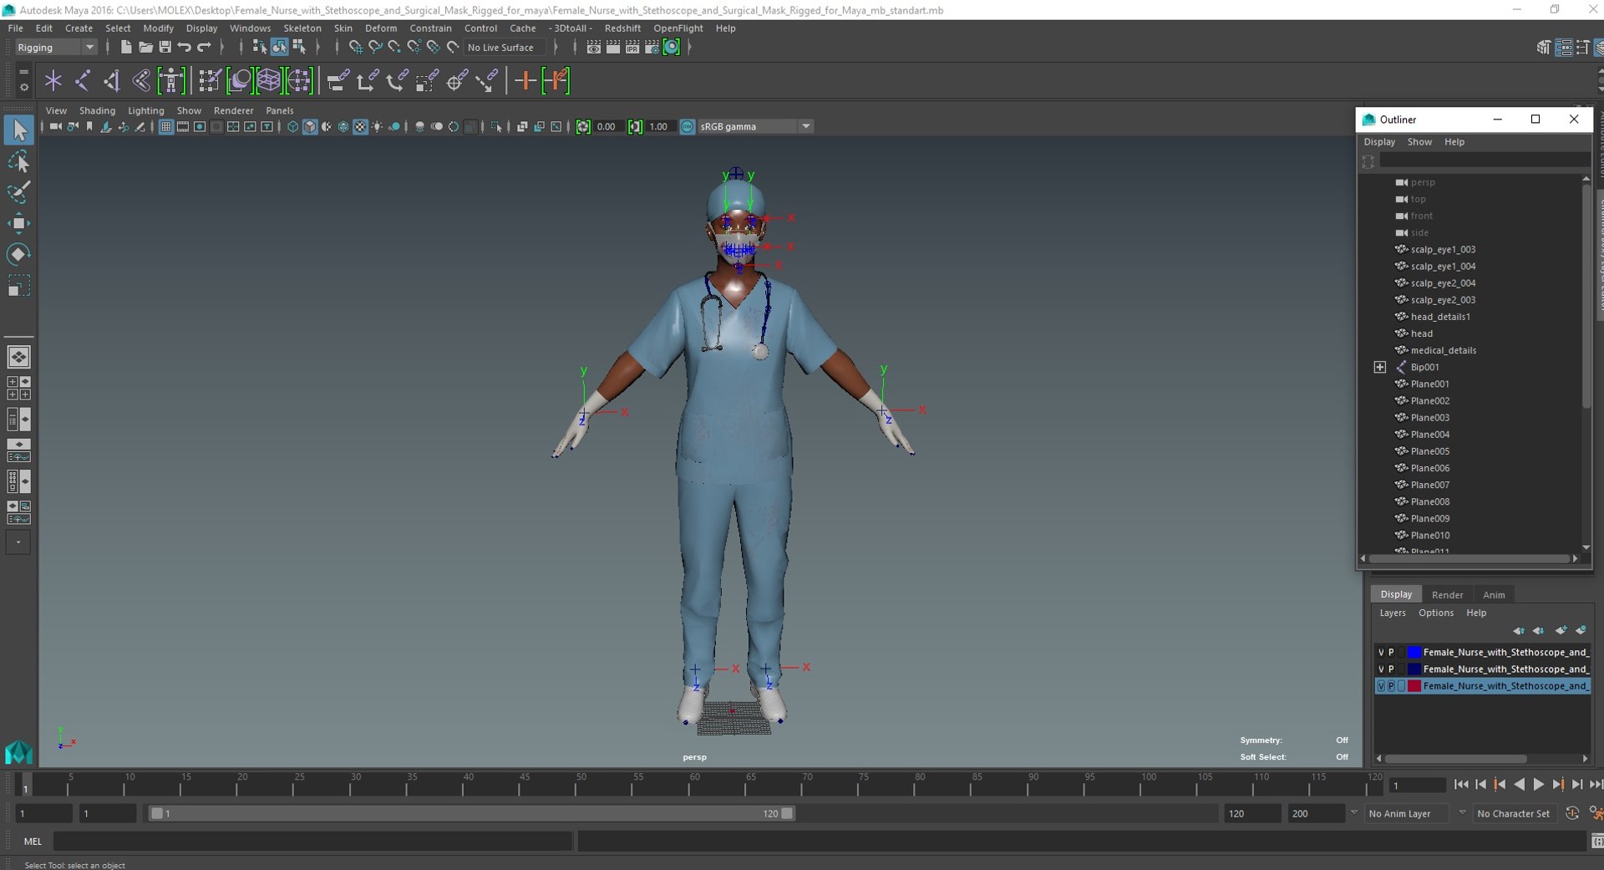Select the Move tool in toolbox

[x=18, y=223]
